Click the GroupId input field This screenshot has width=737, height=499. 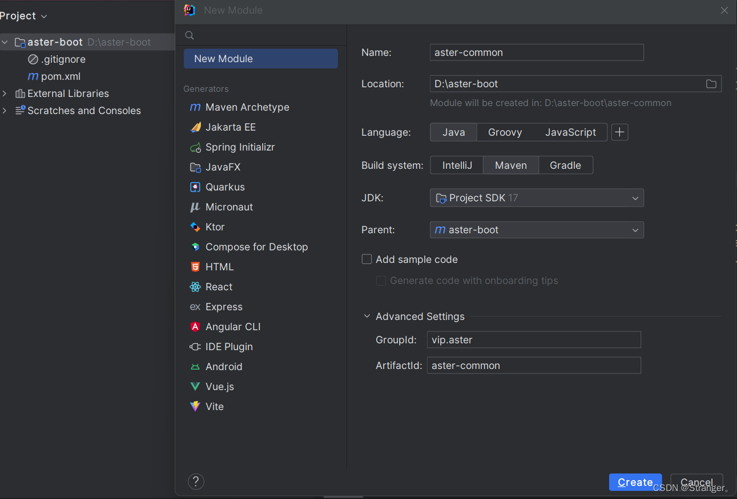pyautogui.click(x=534, y=340)
